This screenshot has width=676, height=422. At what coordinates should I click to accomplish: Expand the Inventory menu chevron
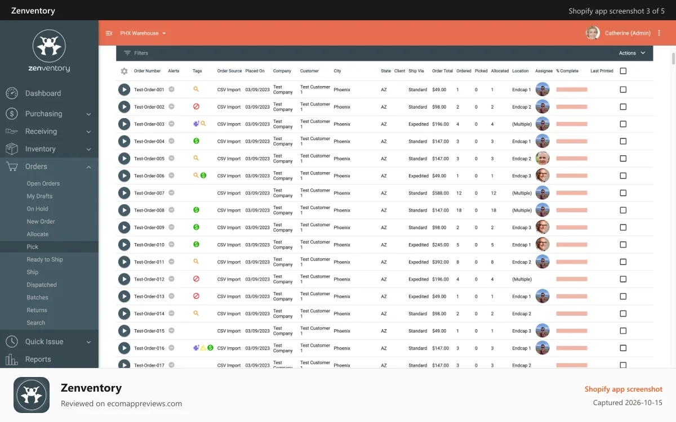point(88,150)
